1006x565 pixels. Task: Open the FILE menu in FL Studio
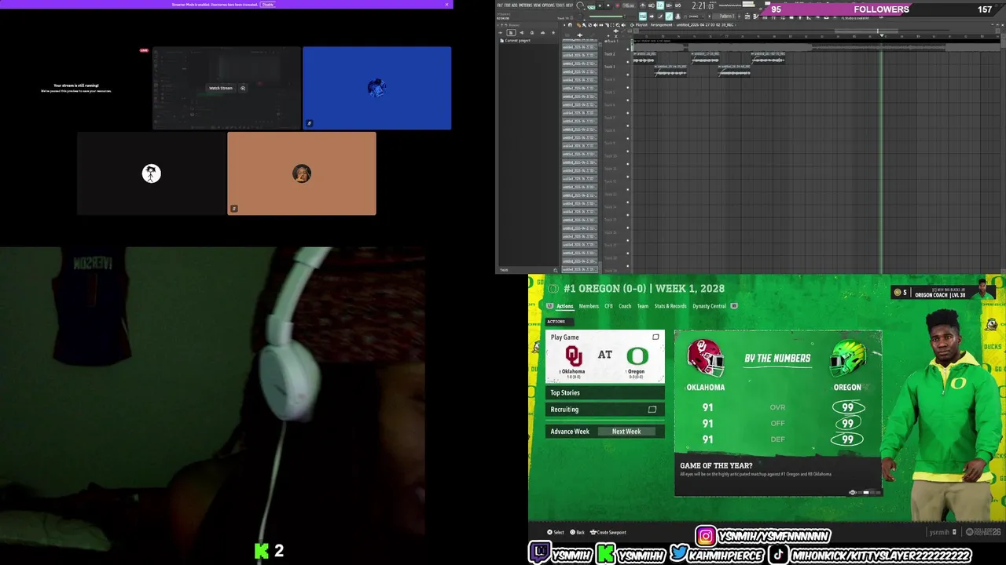pyautogui.click(x=500, y=5)
